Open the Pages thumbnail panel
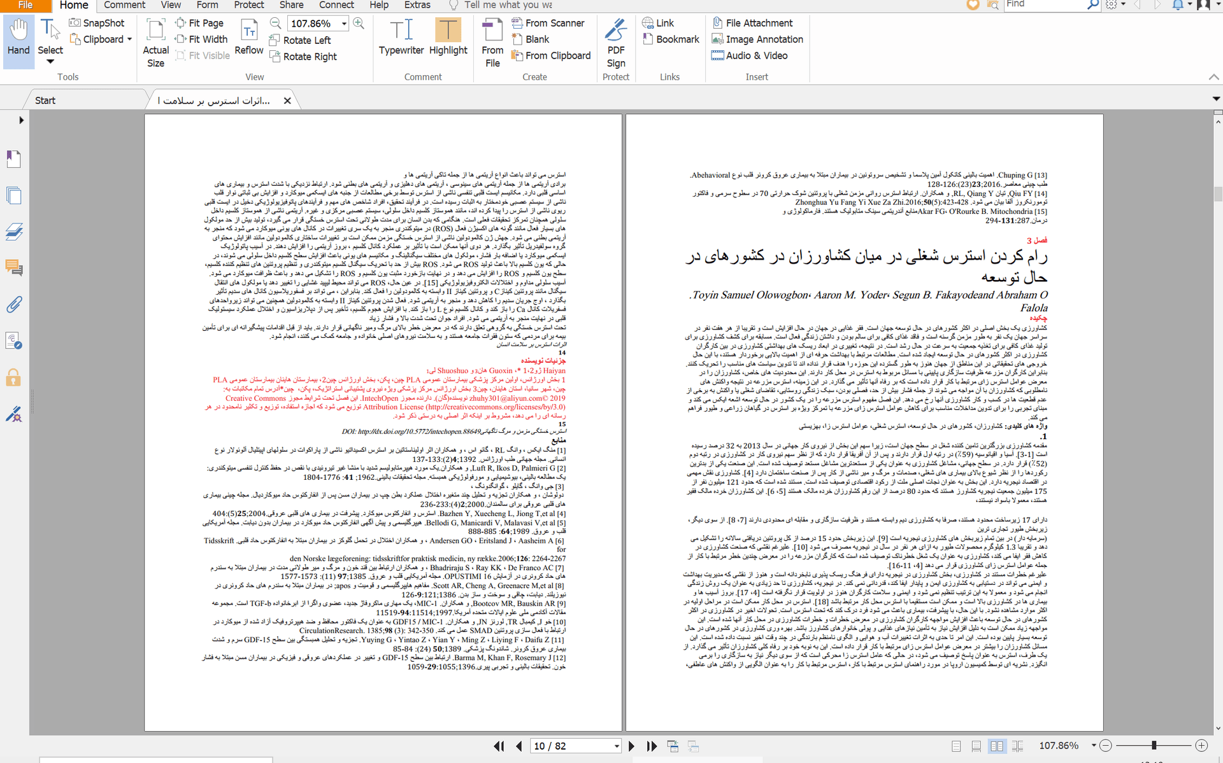This screenshot has height=763, width=1223. tap(14, 195)
